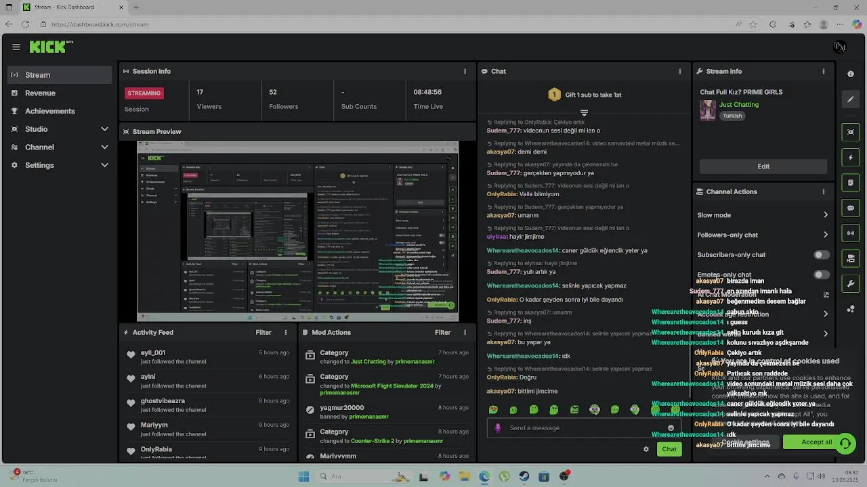Screen dimensions: 867x487
Task: Click the Turkish language tag in Stream Info
Action: [732, 116]
